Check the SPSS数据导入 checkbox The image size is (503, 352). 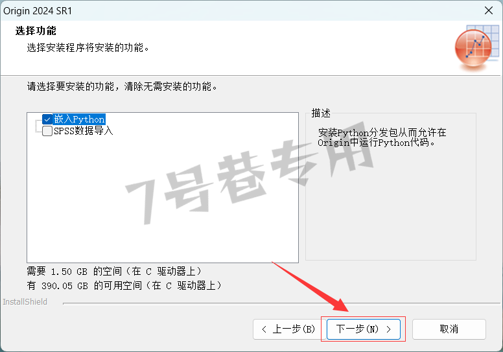point(47,130)
